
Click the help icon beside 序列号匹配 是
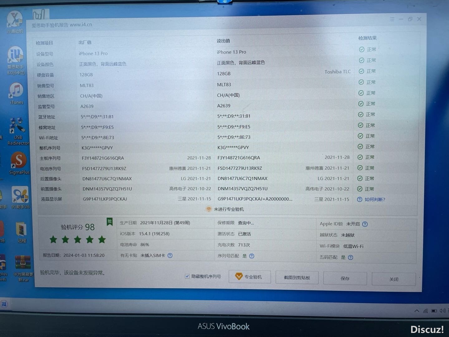pyautogui.click(x=252, y=256)
